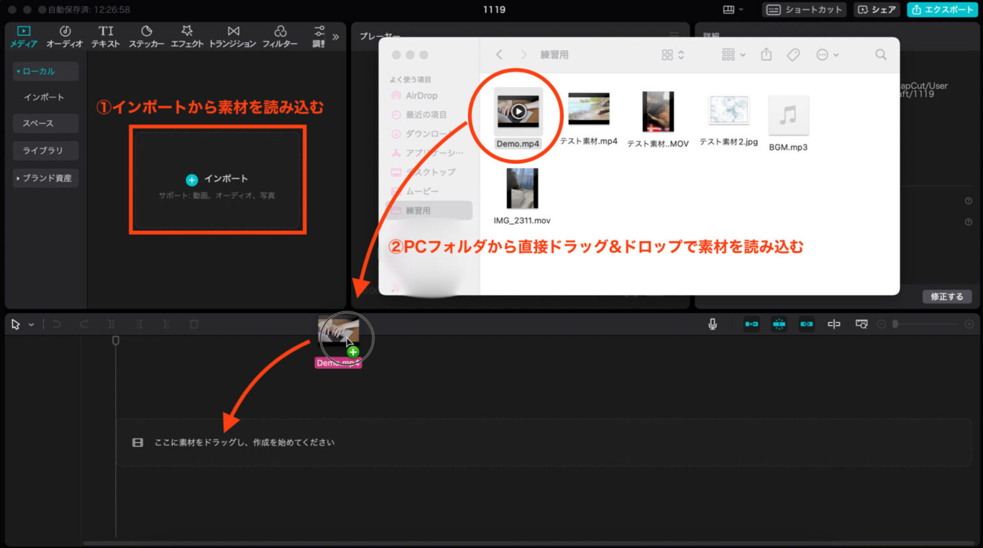This screenshot has height=548, width=983.
Task: Open the grid view options dropdown in Finder
Action: coord(671,54)
